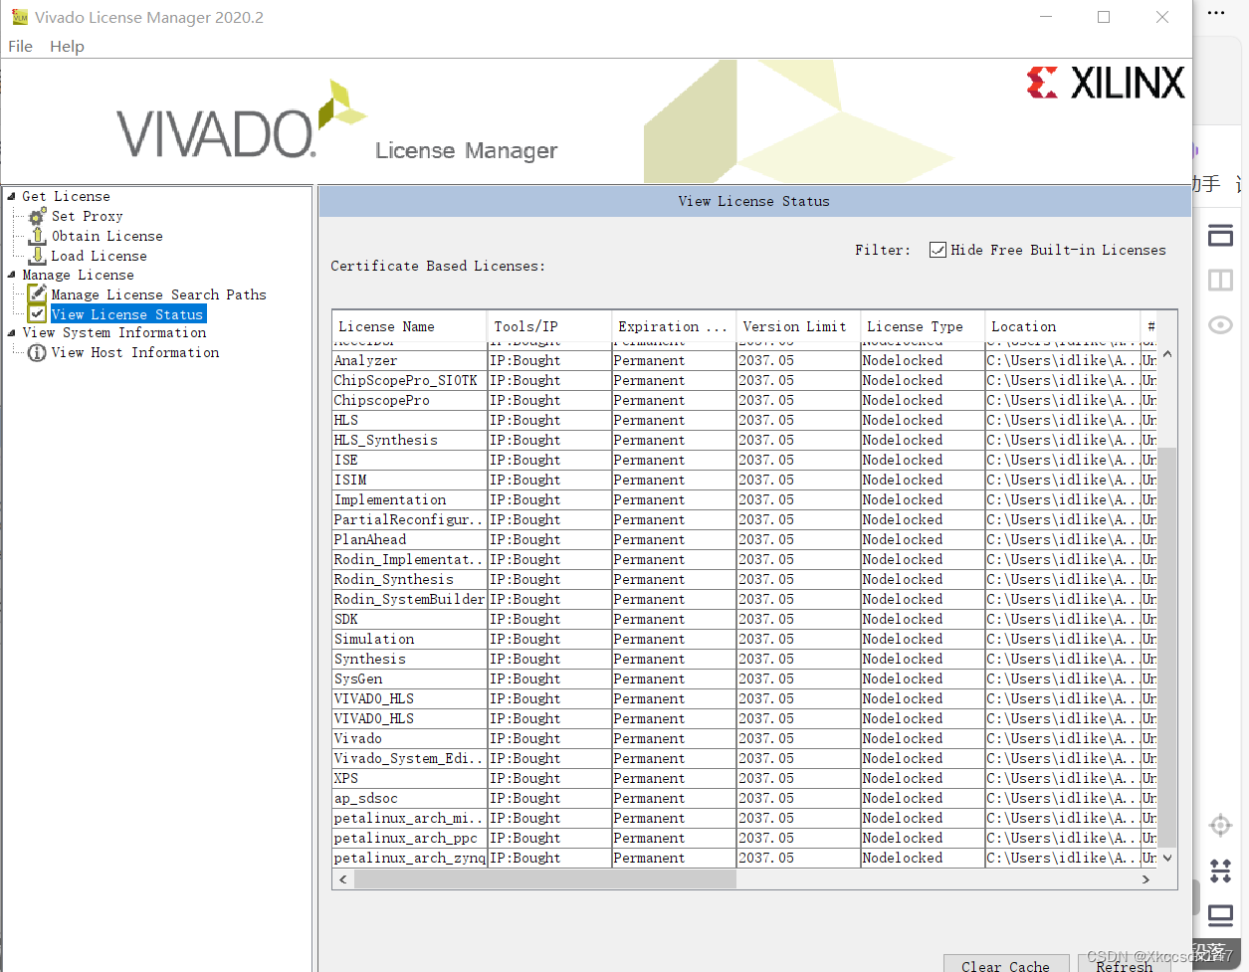
Task: Collapse the Get License tree node
Action: click(11, 196)
